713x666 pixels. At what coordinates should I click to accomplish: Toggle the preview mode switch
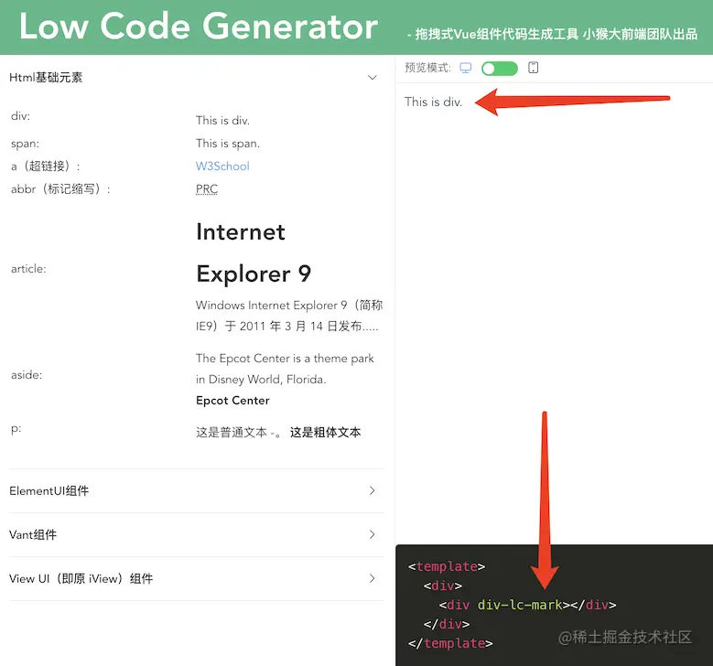(499, 69)
